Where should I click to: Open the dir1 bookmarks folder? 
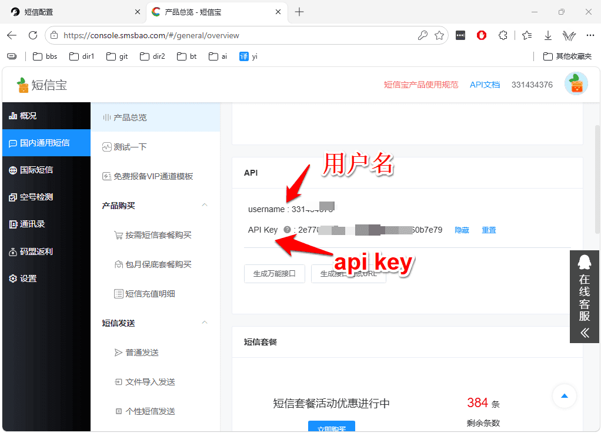pos(82,56)
